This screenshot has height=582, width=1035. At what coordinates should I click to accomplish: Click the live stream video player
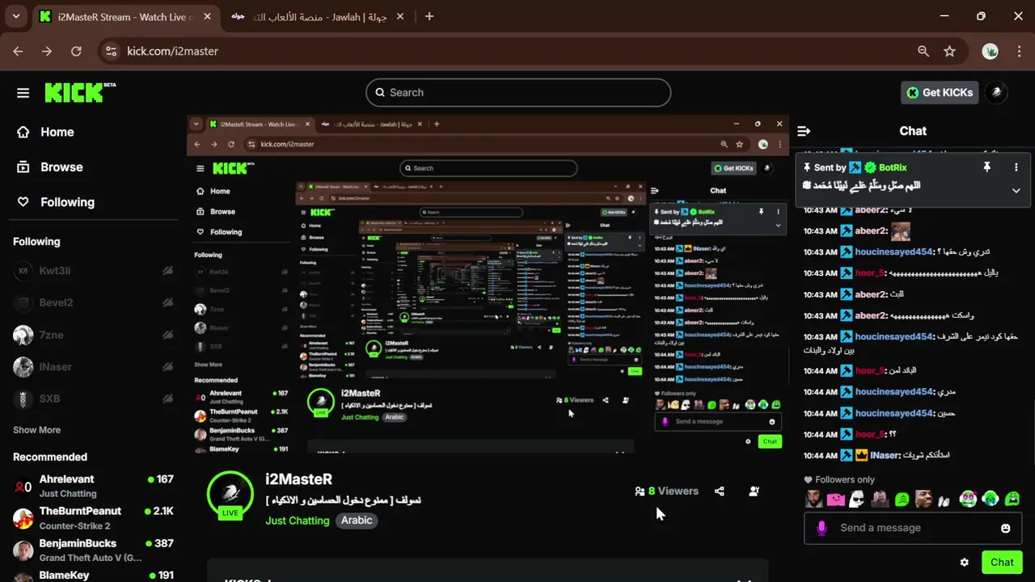(x=488, y=285)
